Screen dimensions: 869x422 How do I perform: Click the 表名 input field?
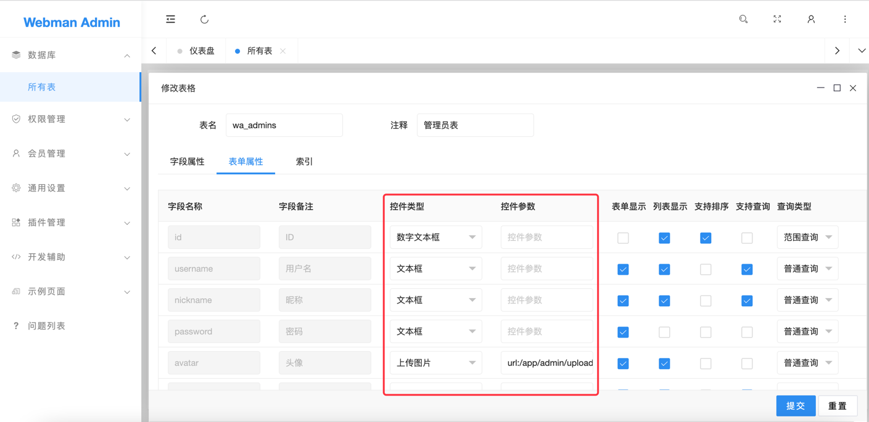point(284,125)
